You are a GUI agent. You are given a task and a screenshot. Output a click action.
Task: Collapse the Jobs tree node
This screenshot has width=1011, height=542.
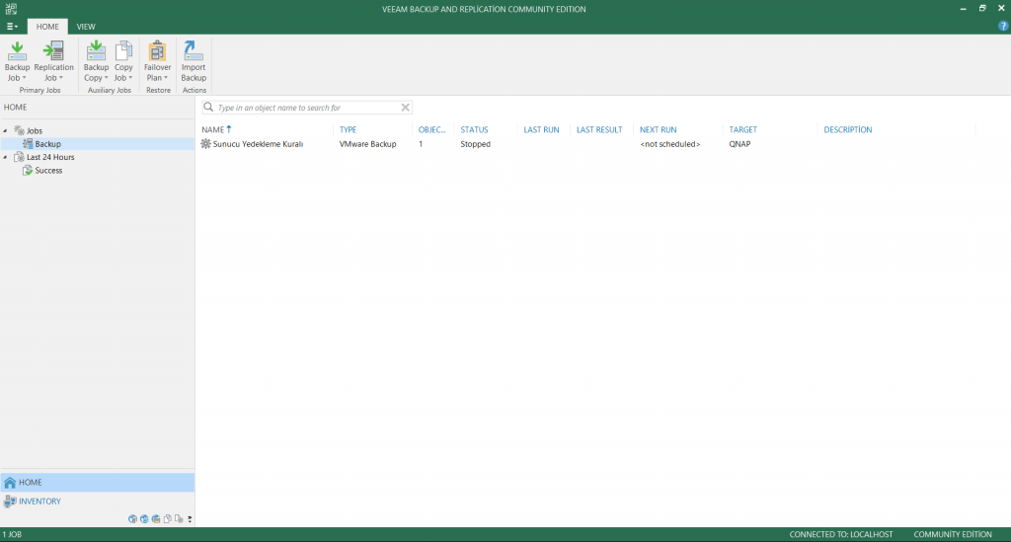6,130
